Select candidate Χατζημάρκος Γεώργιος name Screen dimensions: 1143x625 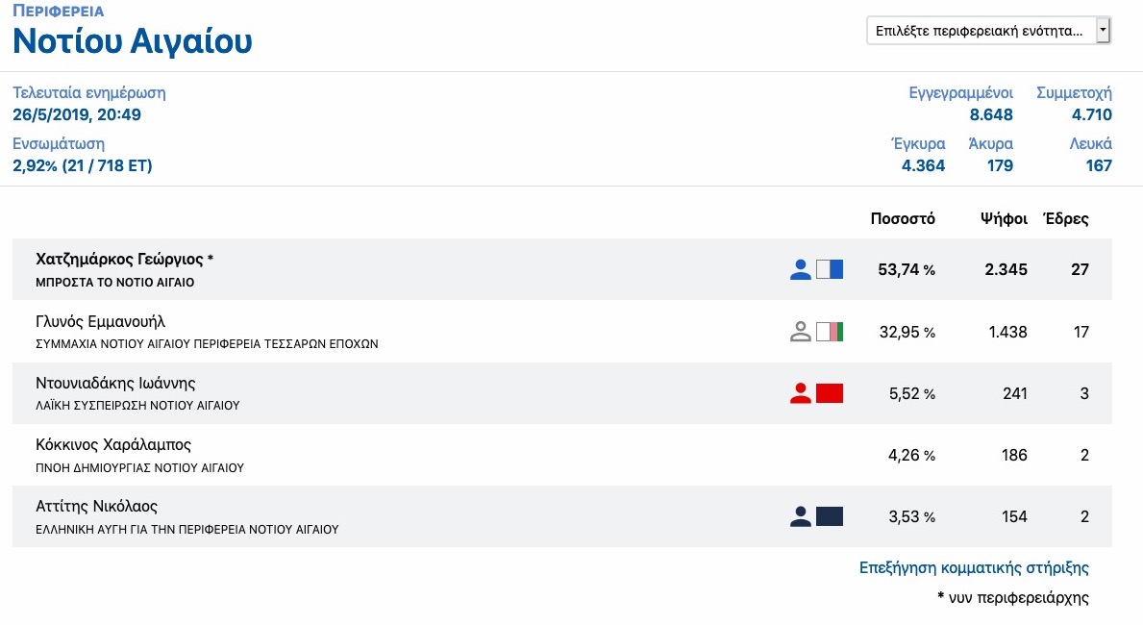[x=119, y=259]
